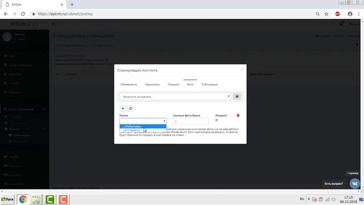Click the refresh folders icon in modal
Viewport: 364px width, 205px height.
pos(131,109)
